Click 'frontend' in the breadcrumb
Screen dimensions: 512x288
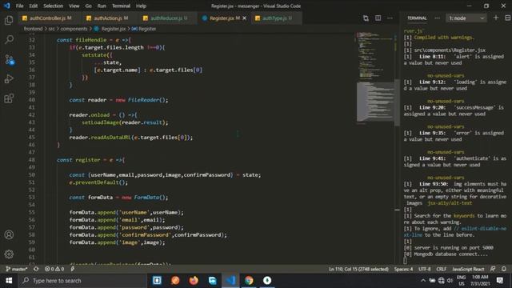33,29
